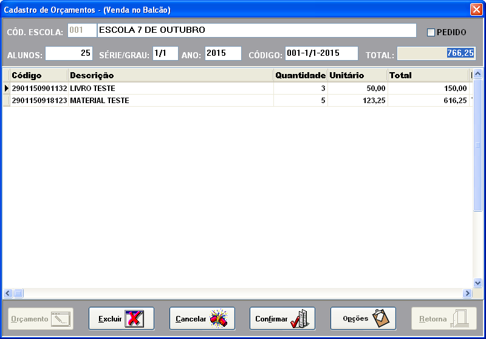Click the ALUNOS field with value 25

[69, 53]
